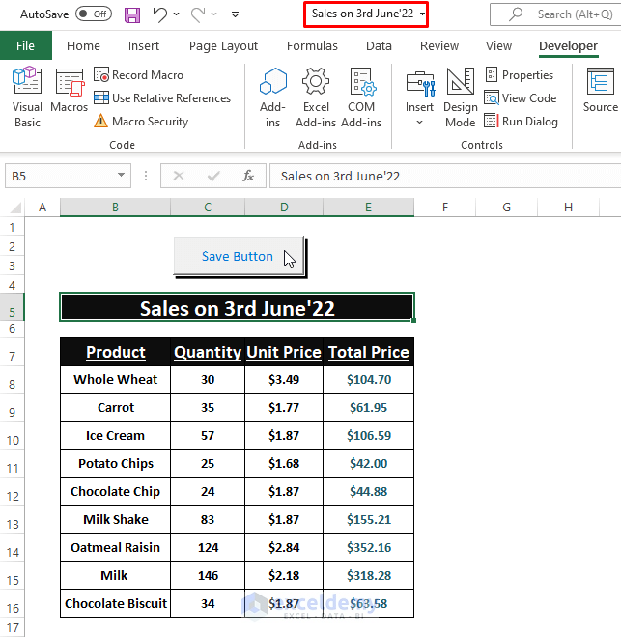This screenshot has width=621, height=637.
Task: Select the Developer tab
Action: (x=568, y=46)
